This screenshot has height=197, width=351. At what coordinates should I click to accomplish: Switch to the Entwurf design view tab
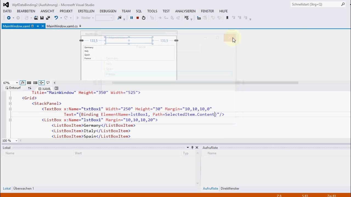tap(13, 88)
